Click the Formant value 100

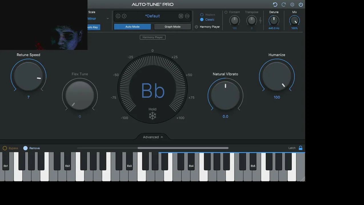(x=234, y=28)
